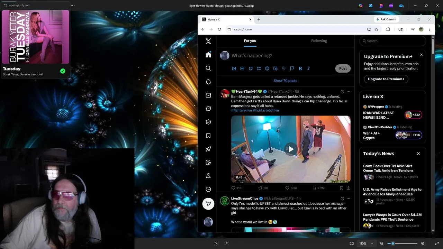Repost the HeartTank64 post showing 176
443x249 pixels.
263,188
